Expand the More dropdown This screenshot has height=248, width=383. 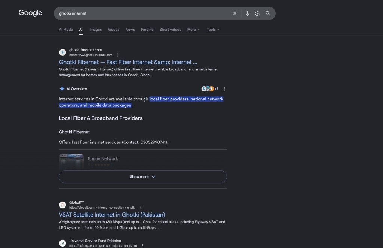[x=193, y=30]
